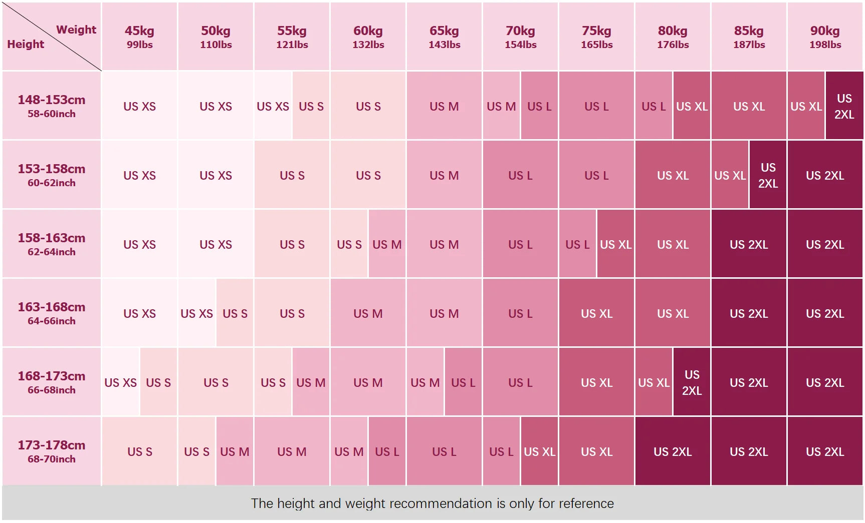Click the 45kg 99lbs weight header

pos(140,37)
